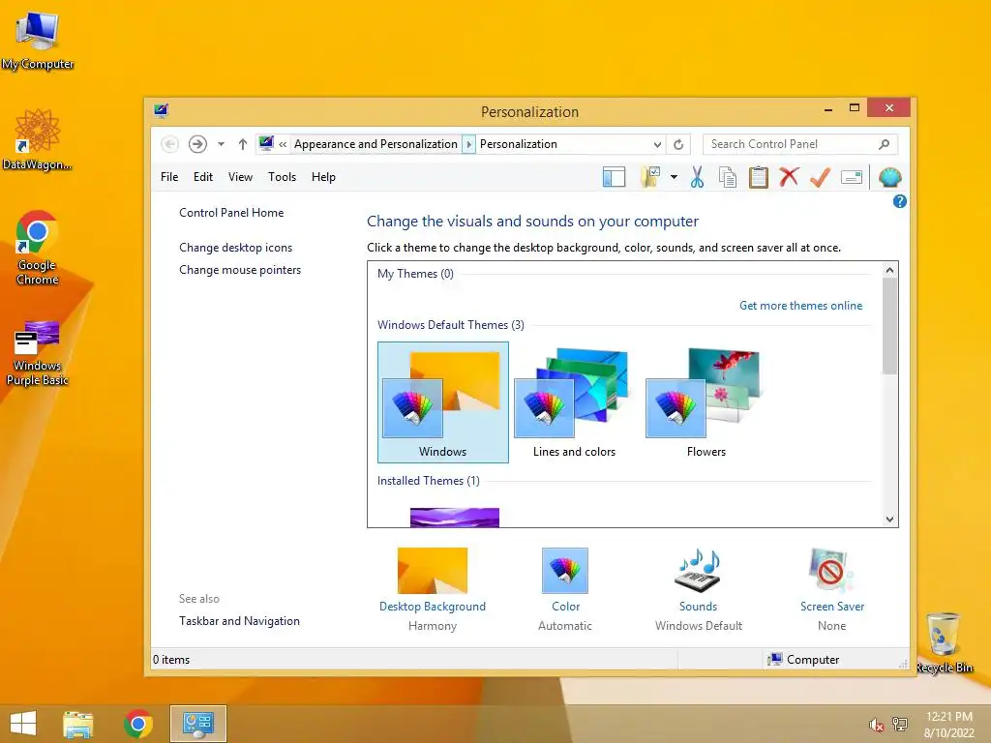Expand the Appearance and Personalization breadcrumb arrow
The image size is (991, 743).
(x=469, y=145)
